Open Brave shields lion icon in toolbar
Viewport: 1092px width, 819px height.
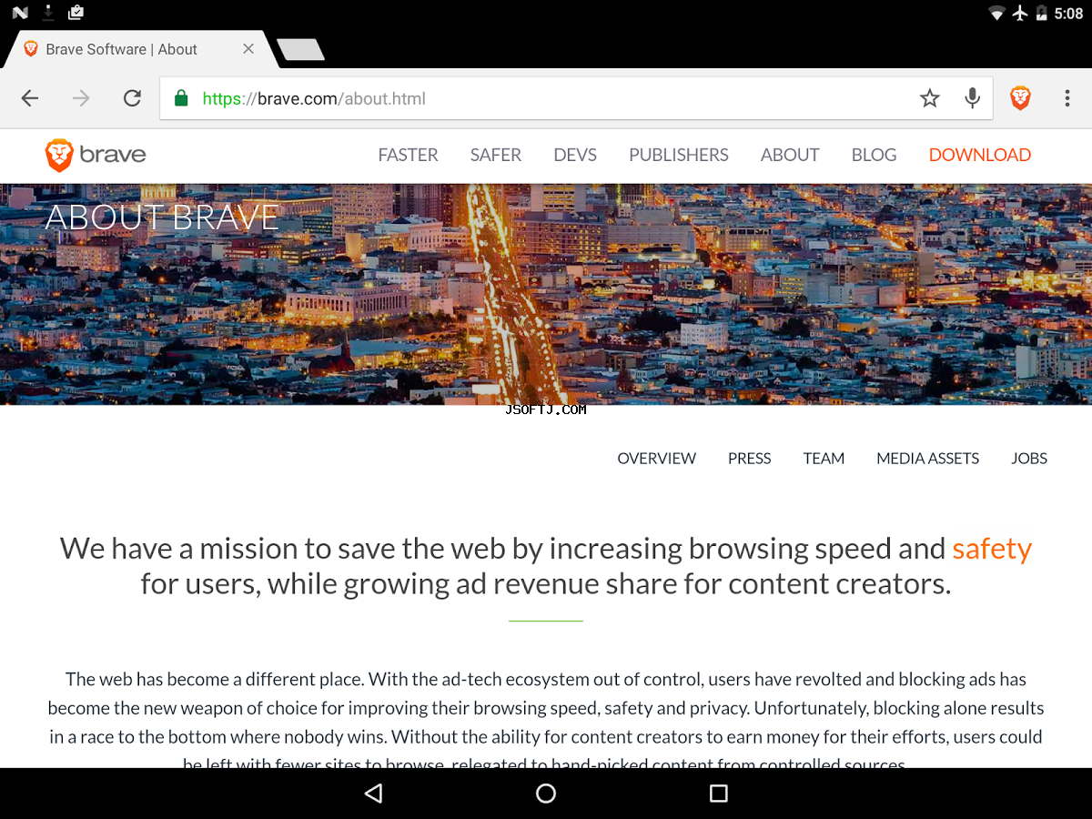(1020, 98)
